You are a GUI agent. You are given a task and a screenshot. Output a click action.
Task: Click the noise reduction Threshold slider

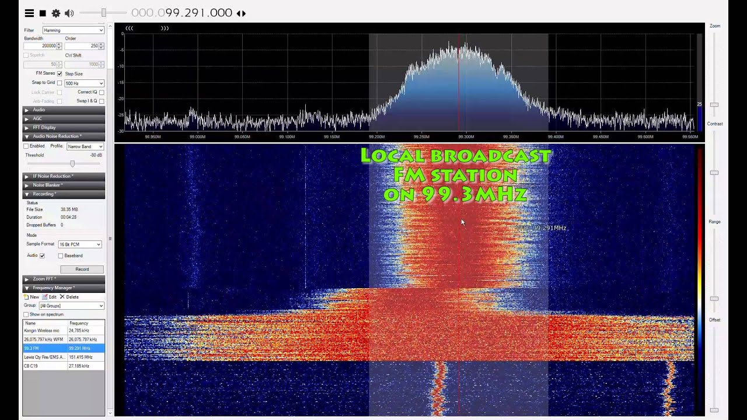click(x=72, y=164)
